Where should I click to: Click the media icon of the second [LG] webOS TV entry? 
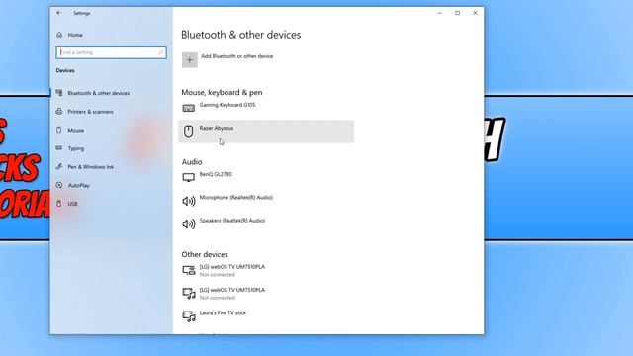pyautogui.click(x=189, y=294)
